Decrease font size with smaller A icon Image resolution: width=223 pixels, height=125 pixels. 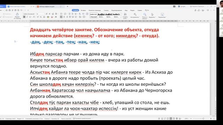(49, 14)
